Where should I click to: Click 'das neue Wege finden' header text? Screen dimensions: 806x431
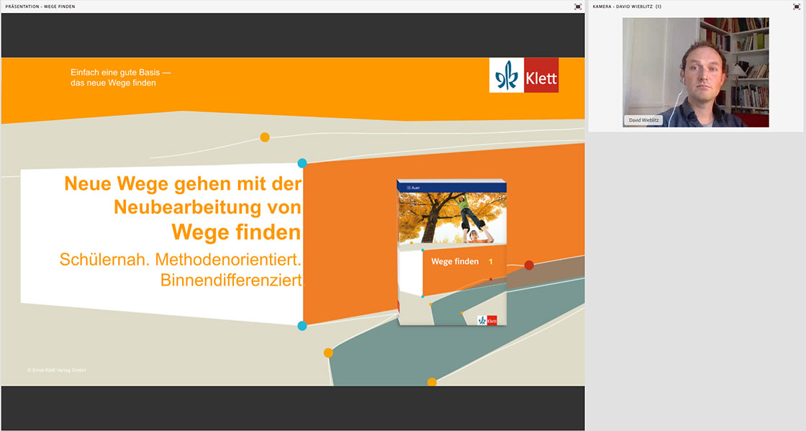(113, 83)
